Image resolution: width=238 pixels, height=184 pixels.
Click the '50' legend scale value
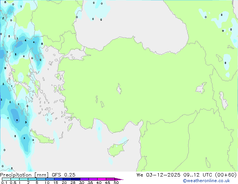(116, 182)
